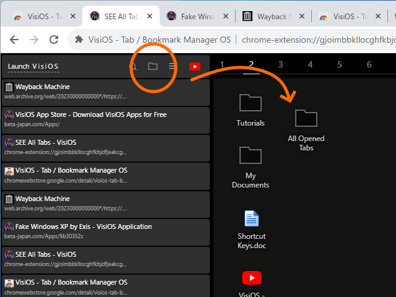Open the Shortcut Keys.doc file
This screenshot has width=396, height=297.
(252, 230)
